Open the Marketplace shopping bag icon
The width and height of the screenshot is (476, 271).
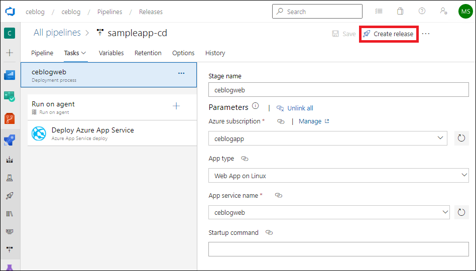coord(400,11)
